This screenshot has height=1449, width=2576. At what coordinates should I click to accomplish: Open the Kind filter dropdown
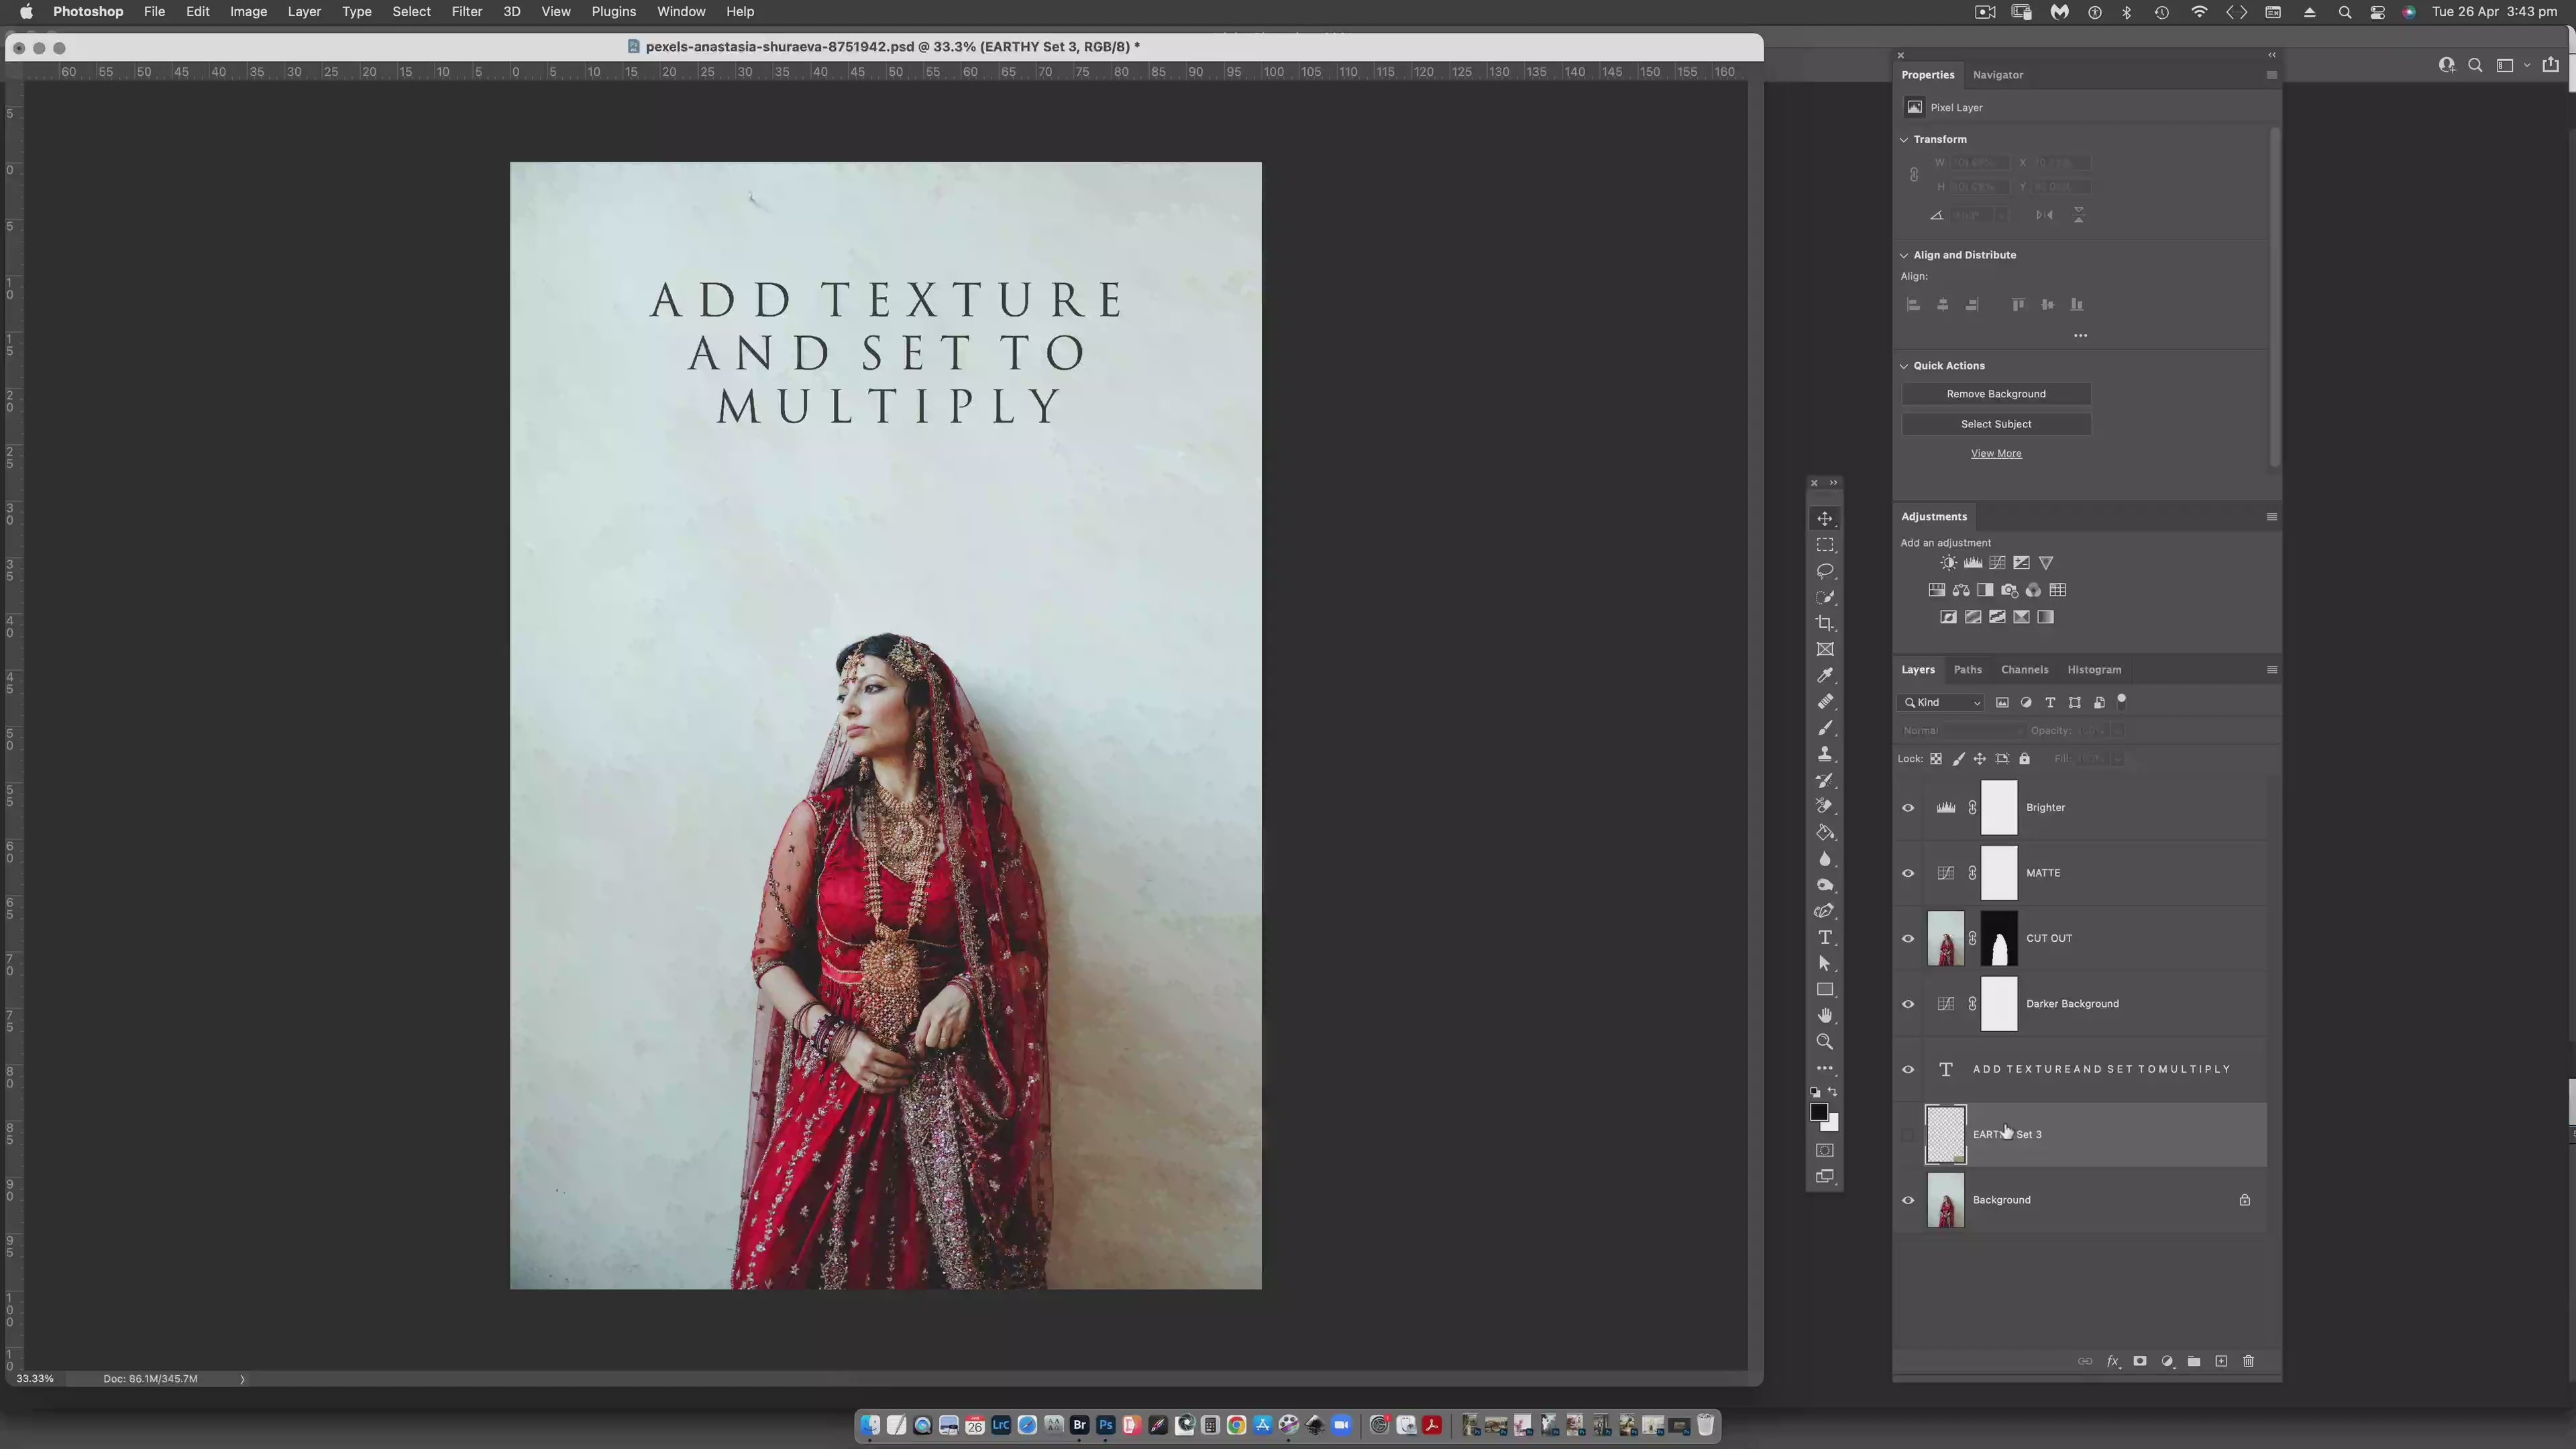coord(1942,703)
